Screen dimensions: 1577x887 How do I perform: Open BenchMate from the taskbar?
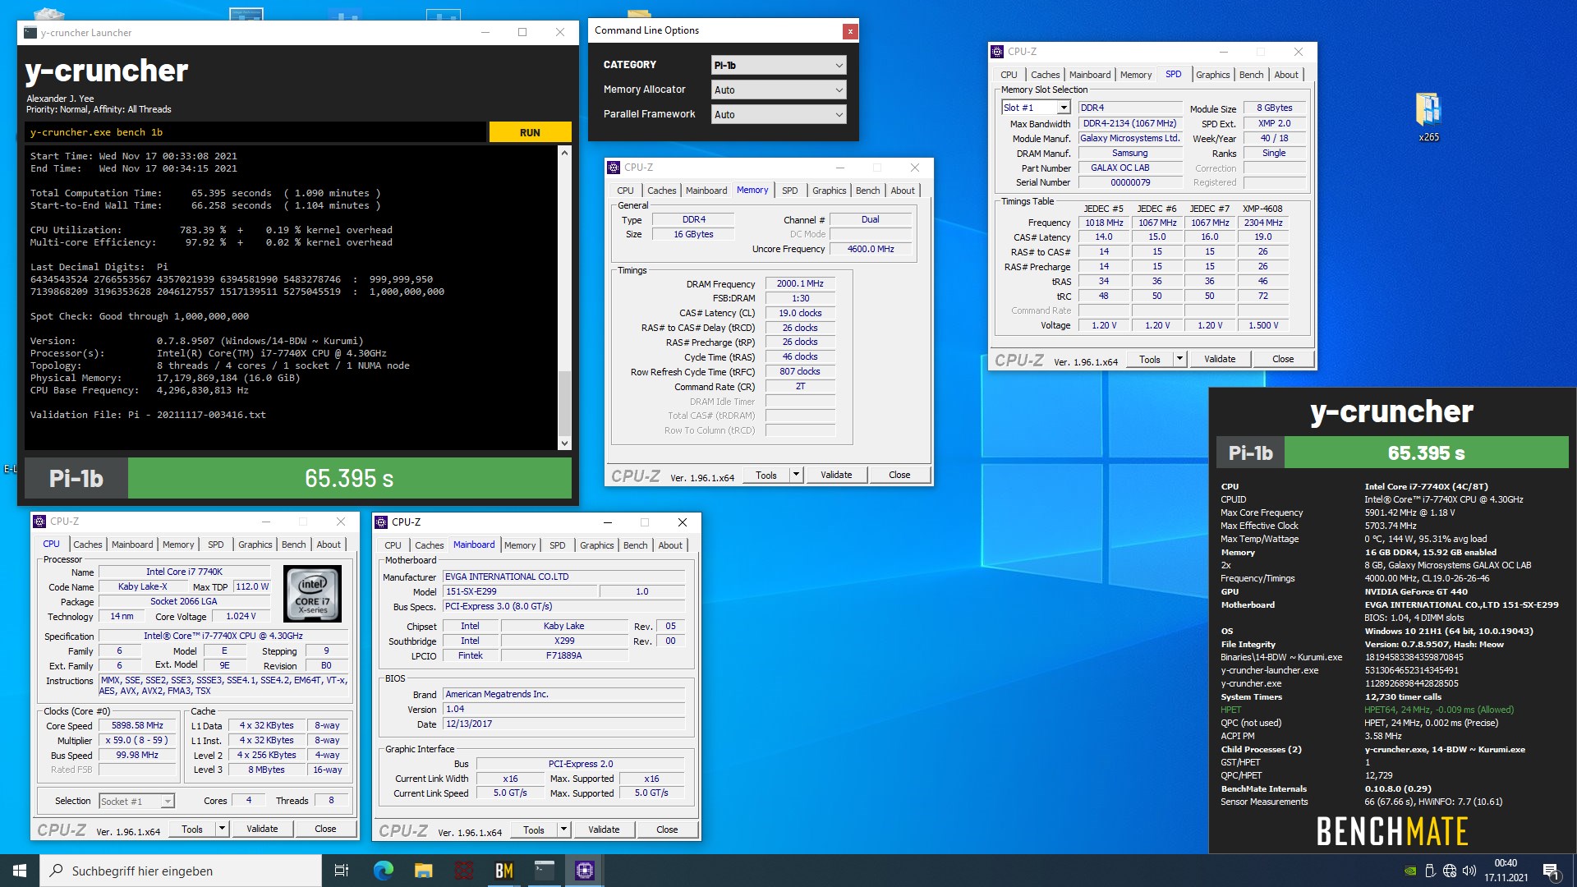pos(504,871)
